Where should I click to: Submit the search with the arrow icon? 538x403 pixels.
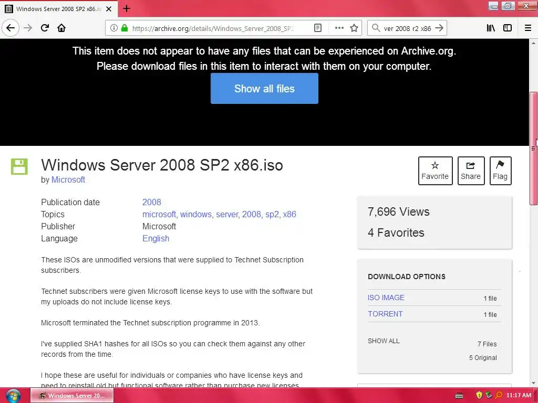pyautogui.click(x=439, y=28)
